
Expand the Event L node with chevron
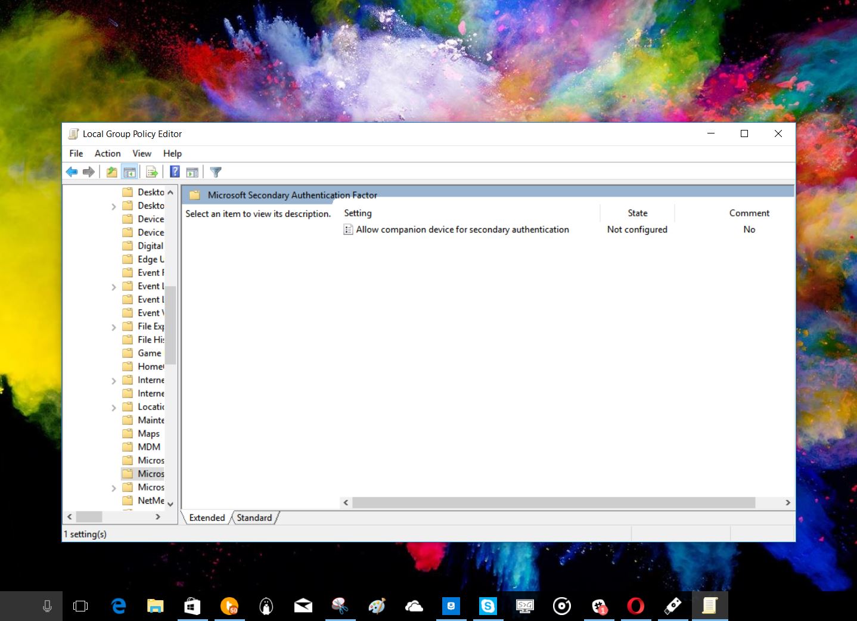(114, 287)
